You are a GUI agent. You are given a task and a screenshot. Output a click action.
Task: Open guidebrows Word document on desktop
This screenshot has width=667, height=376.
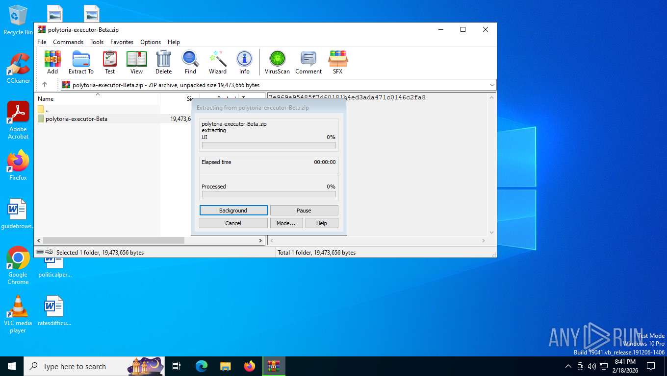tap(17, 214)
